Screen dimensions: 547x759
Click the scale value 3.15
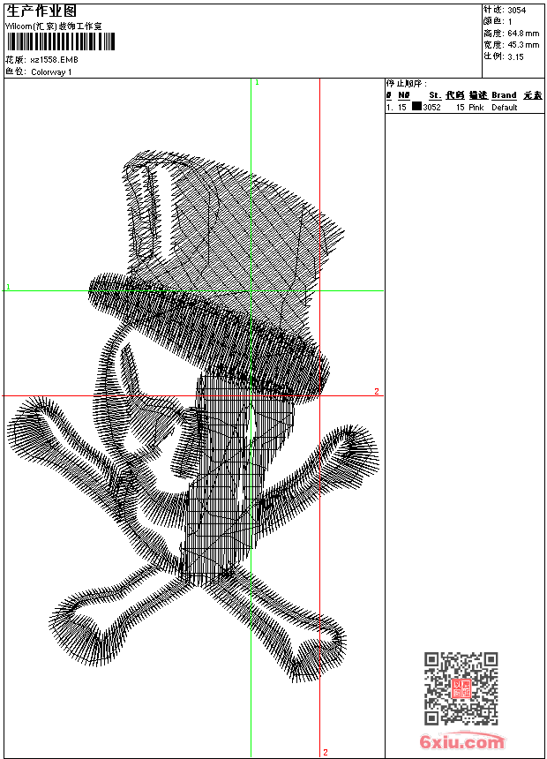pyautogui.click(x=515, y=56)
